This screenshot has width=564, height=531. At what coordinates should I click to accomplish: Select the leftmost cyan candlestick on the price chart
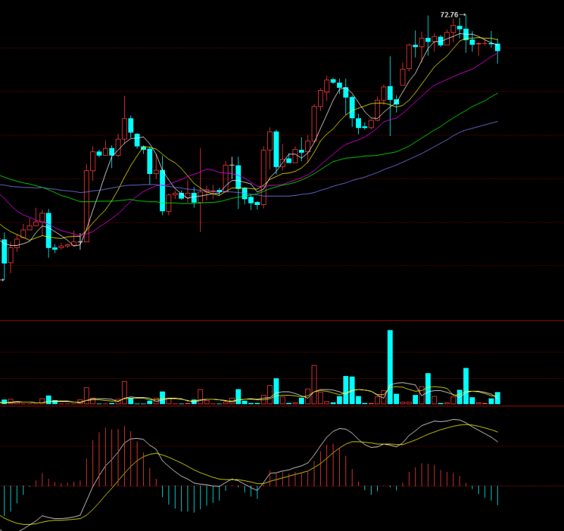[x=4, y=251]
